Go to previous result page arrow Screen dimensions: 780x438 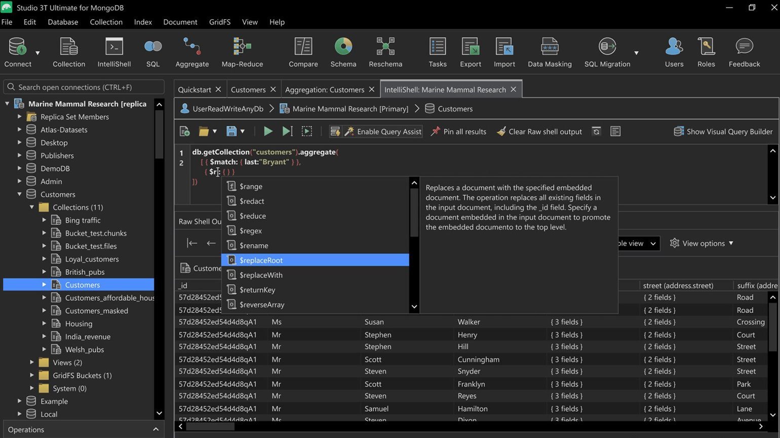(211, 243)
